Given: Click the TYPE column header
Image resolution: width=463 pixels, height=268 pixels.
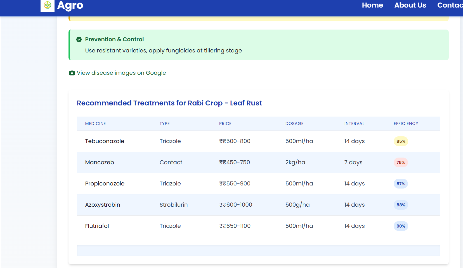Looking at the screenshot, I should tap(165, 124).
